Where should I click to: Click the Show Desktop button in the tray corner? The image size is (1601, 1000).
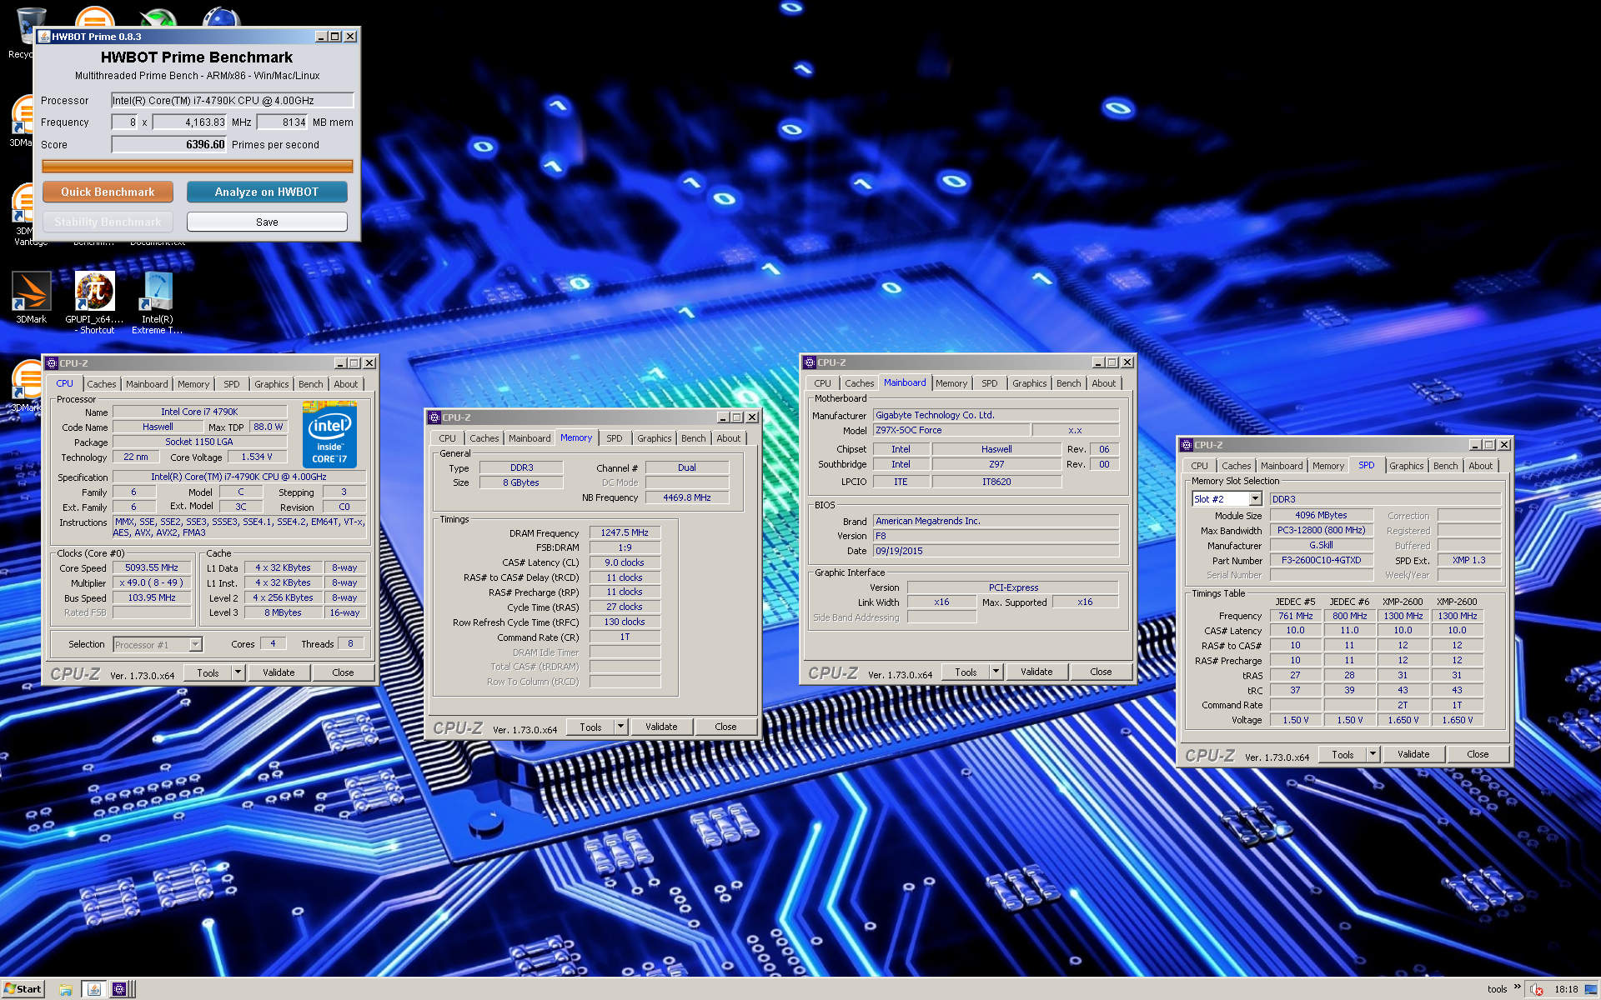click(x=1591, y=990)
